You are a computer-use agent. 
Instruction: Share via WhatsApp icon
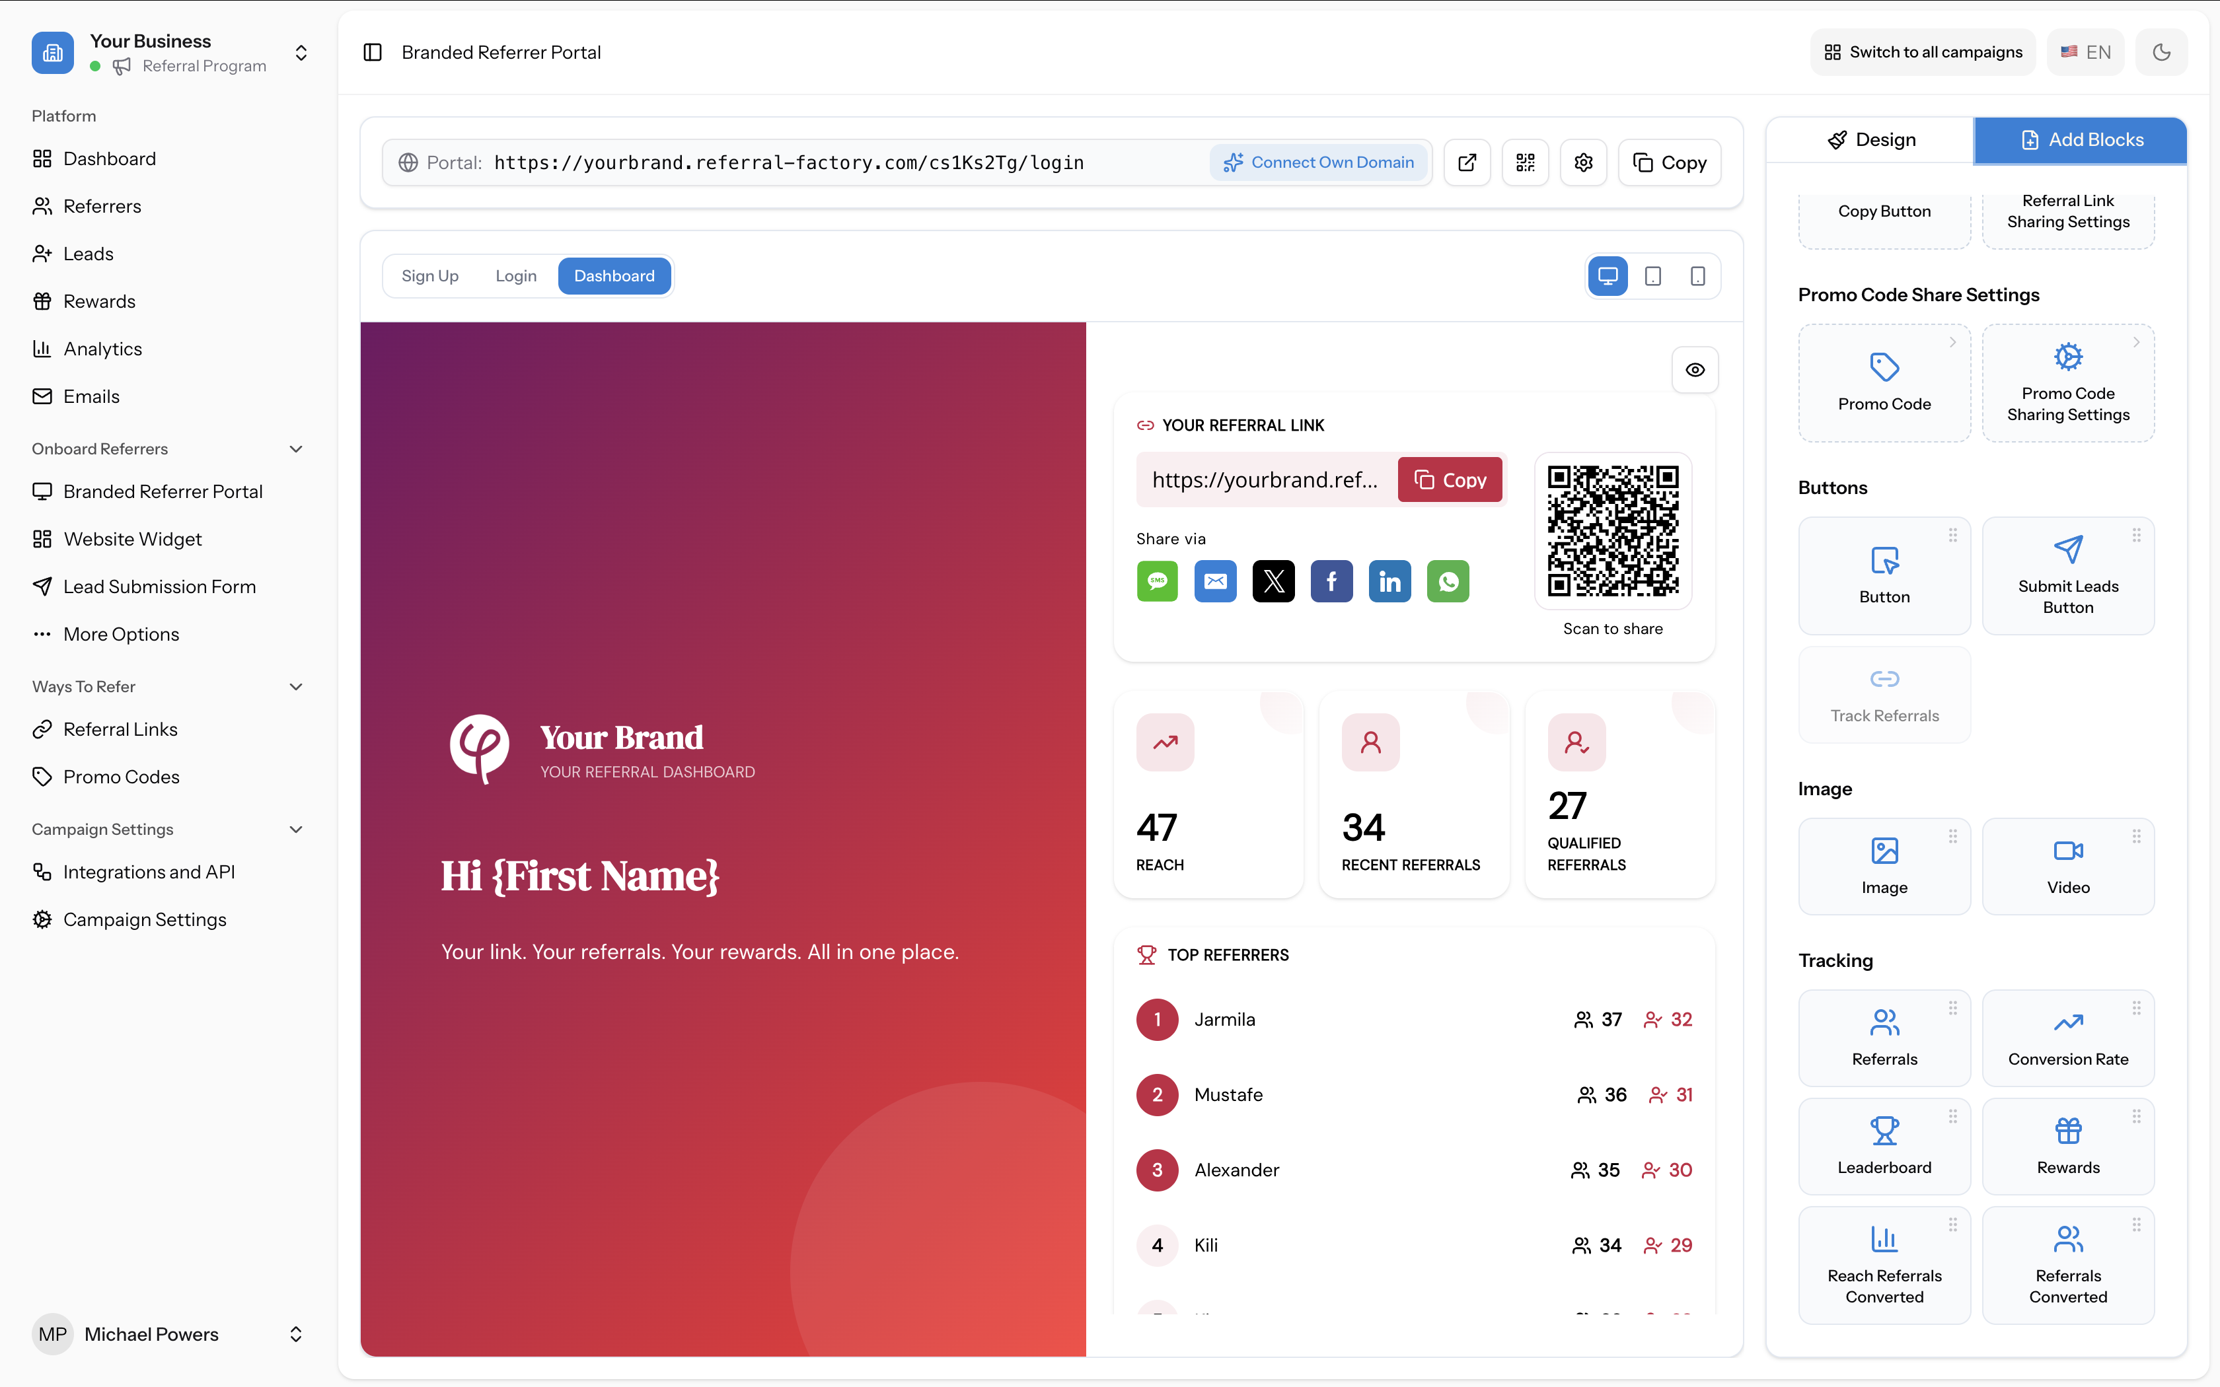(x=1448, y=581)
